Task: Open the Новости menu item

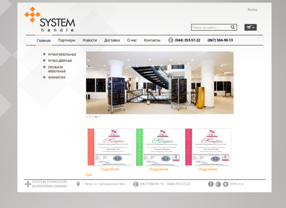Action: (89, 40)
